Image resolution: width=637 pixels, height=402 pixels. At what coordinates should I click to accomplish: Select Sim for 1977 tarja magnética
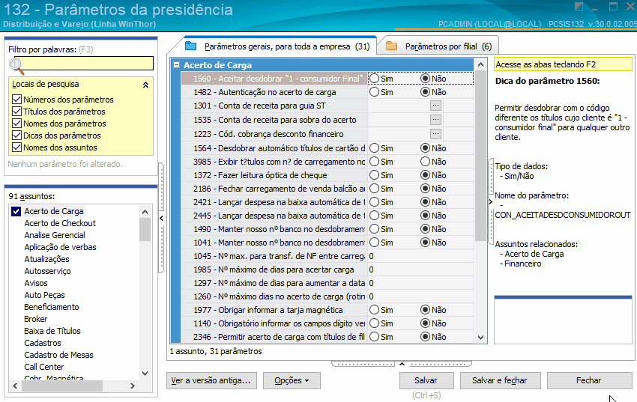pos(374,310)
